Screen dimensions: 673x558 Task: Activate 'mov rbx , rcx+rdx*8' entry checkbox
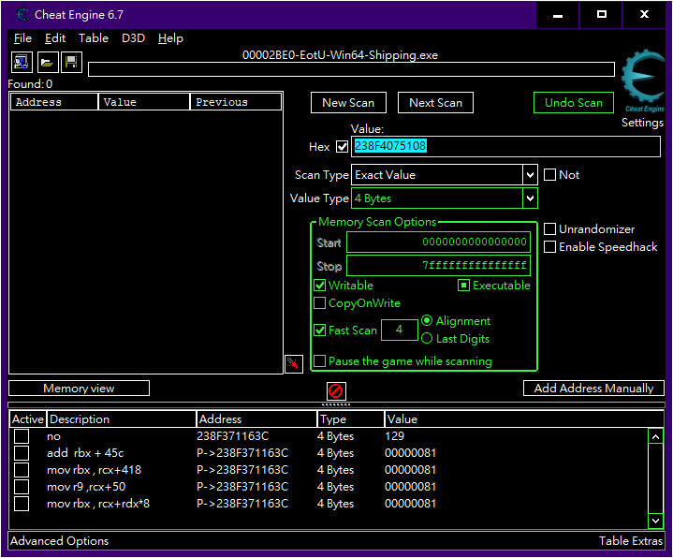(22, 504)
